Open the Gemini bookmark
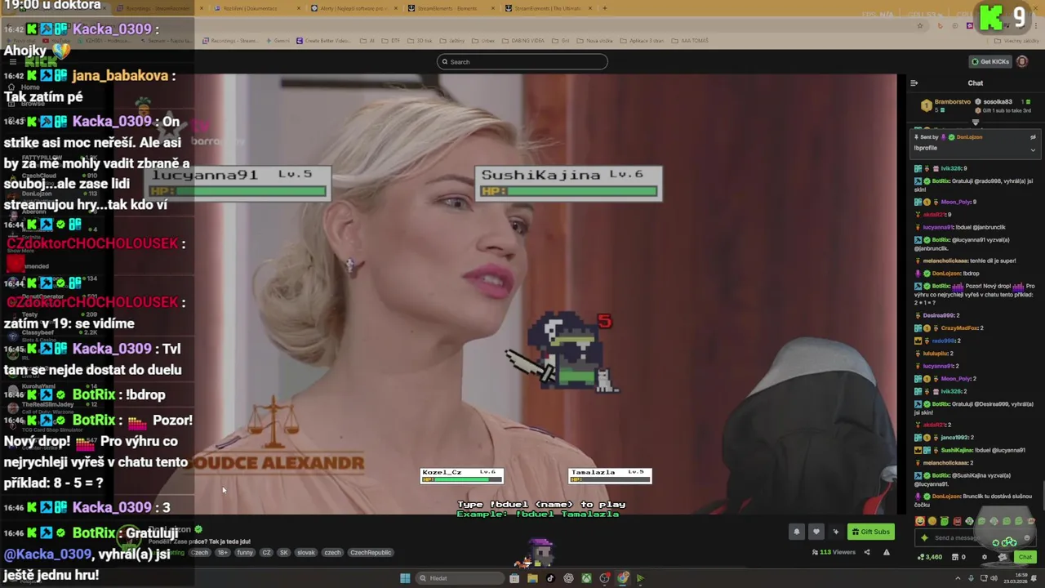 (x=278, y=41)
